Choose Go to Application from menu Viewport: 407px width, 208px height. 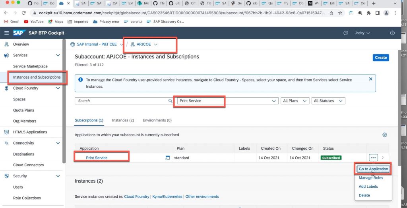[x=373, y=169]
